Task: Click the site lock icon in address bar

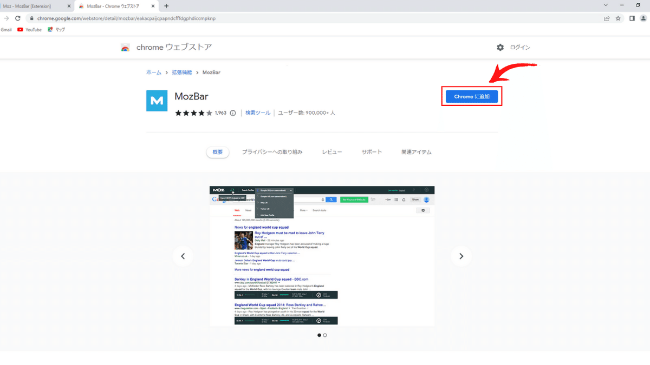Action: pyautogui.click(x=32, y=18)
